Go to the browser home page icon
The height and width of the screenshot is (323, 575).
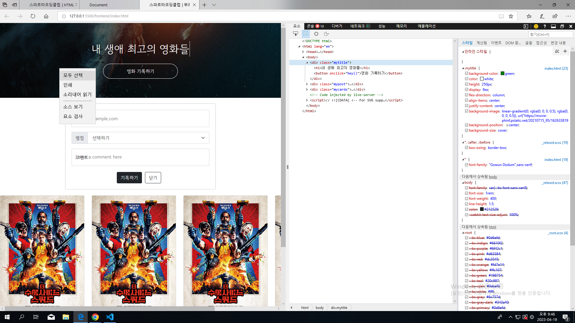pos(46,16)
